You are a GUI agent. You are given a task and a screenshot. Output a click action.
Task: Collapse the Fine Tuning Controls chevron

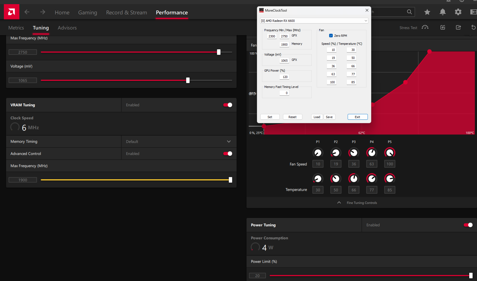click(339, 203)
